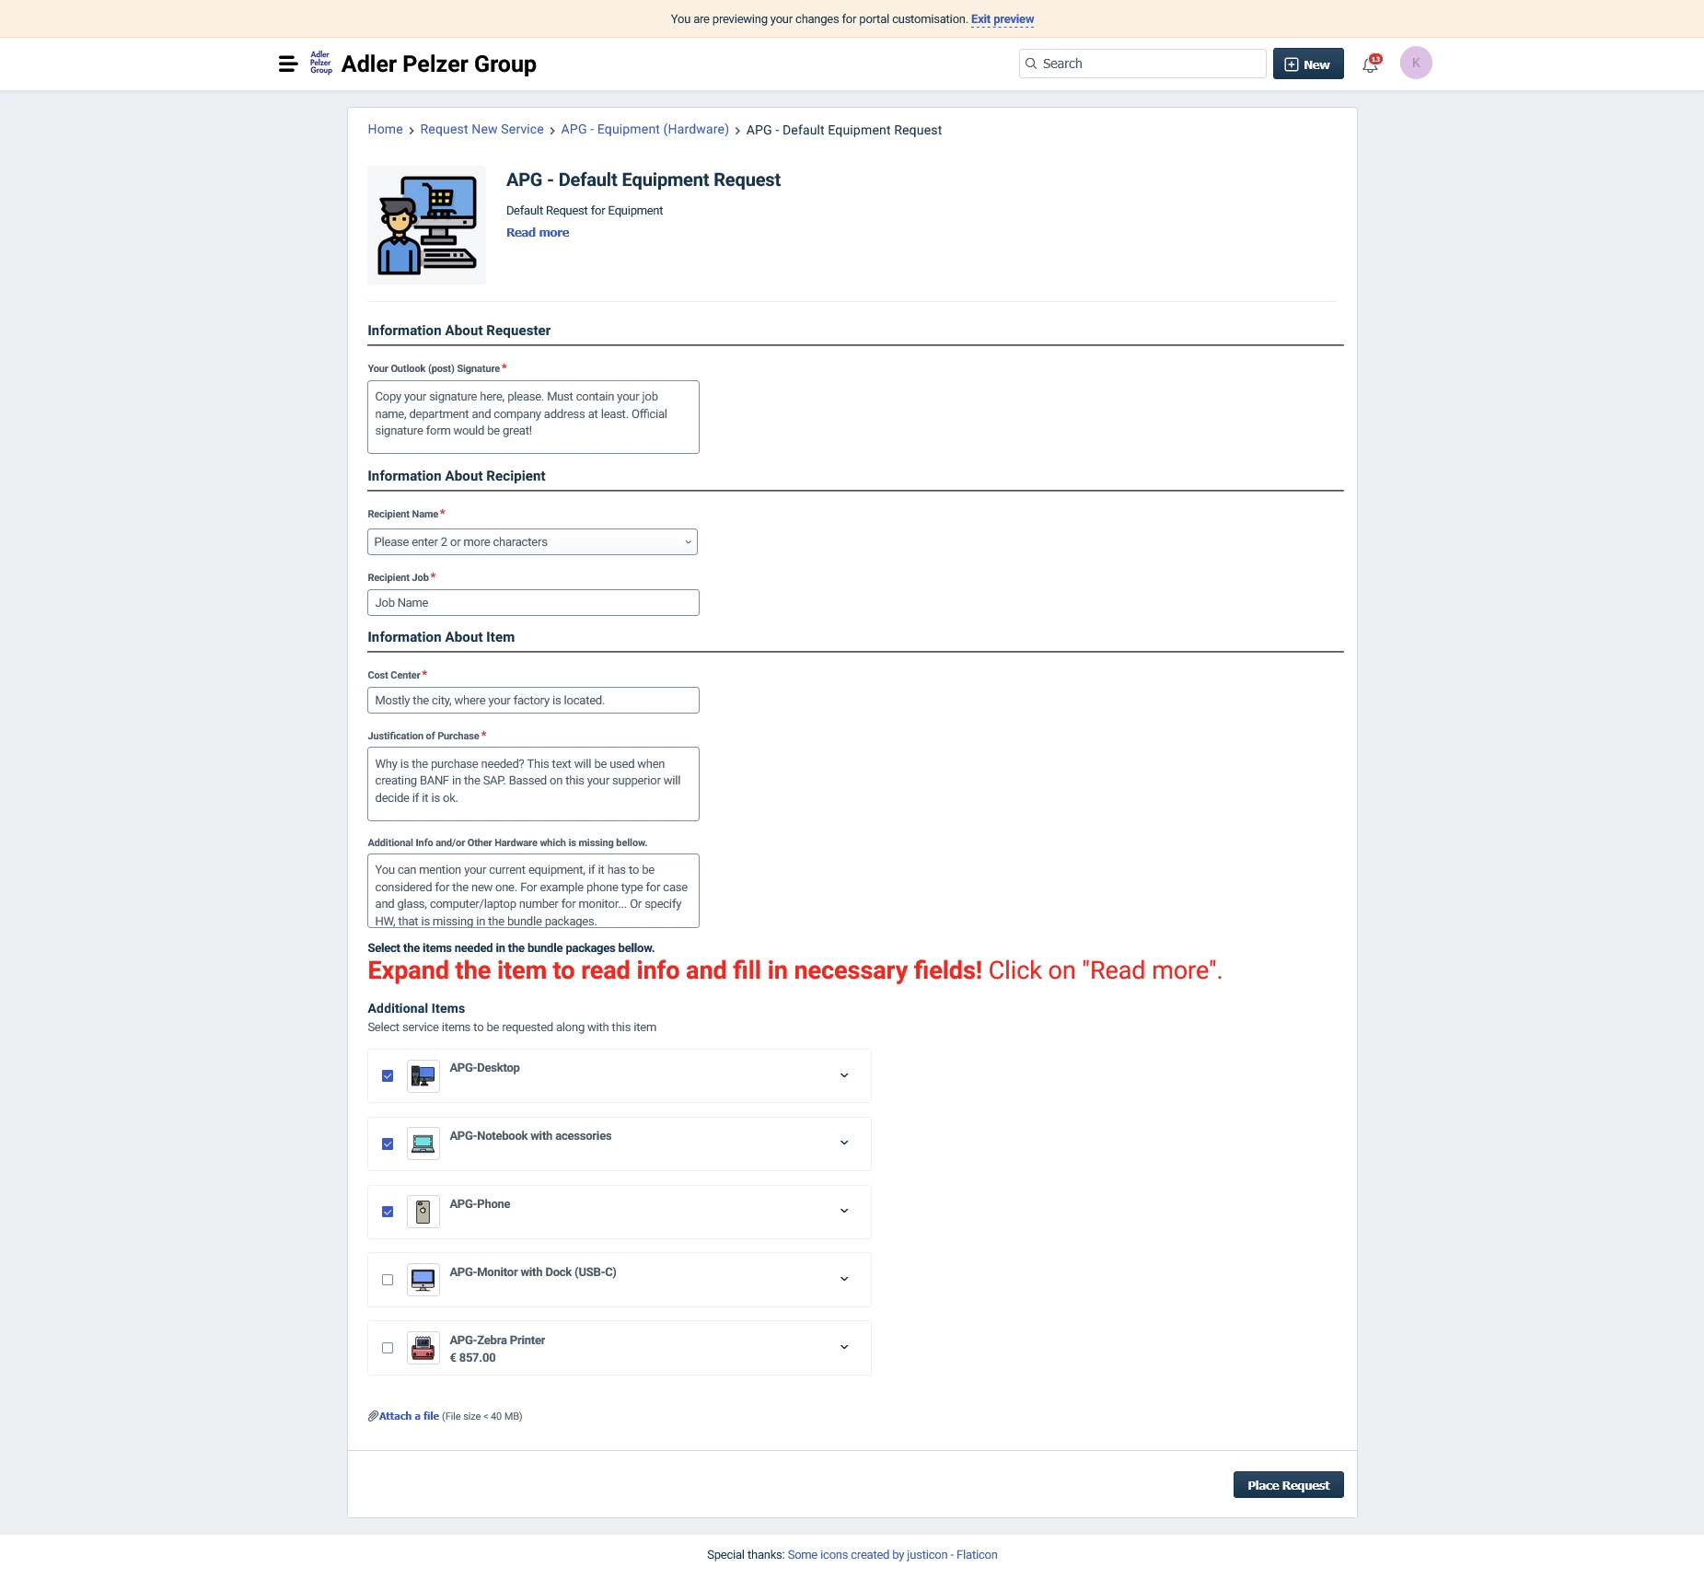The height and width of the screenshot is (1579, 1704).
Task: Click the APG-Notebook laptop icon
Action: pyautogui.click(x=423, y=1144)
